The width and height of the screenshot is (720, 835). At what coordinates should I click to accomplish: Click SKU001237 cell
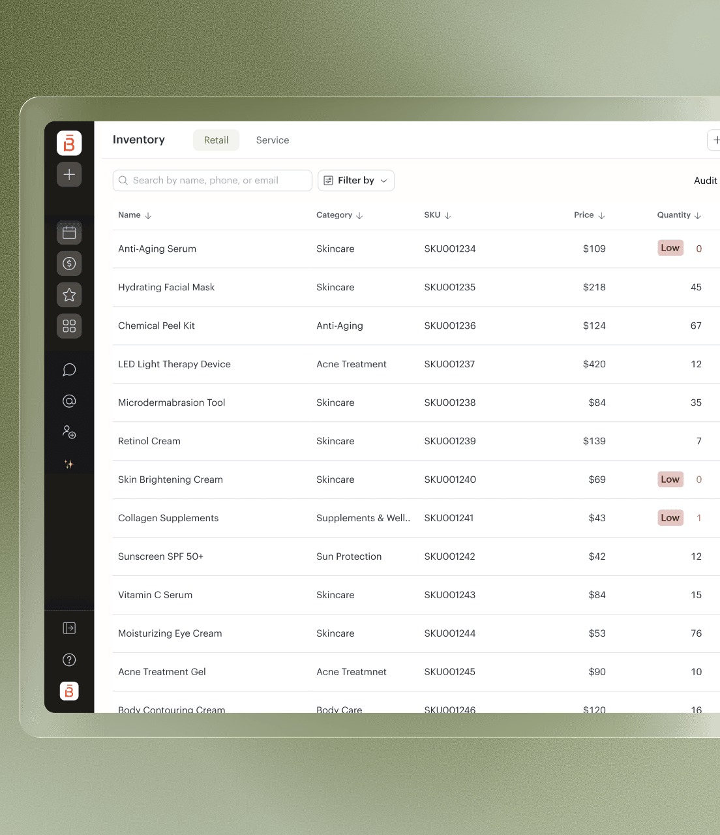point(449,364)
